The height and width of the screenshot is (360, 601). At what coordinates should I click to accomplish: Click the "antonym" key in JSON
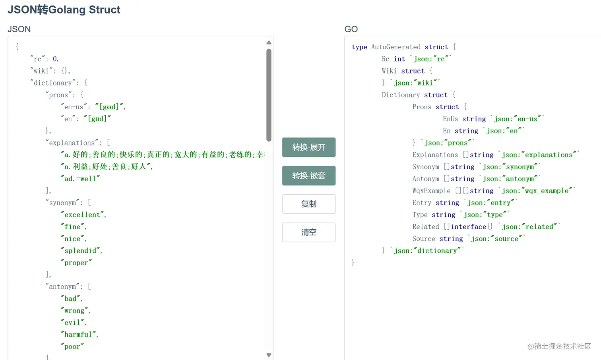click(x=63, y=286)
